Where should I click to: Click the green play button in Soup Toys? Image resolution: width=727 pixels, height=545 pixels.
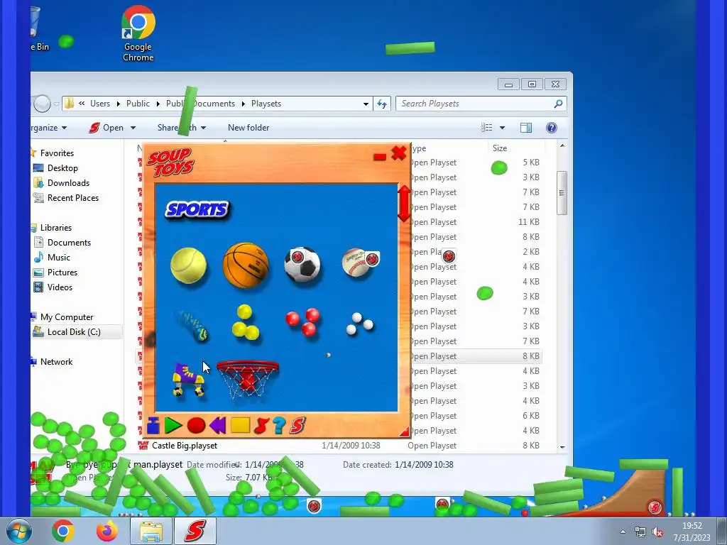[173, 425]
